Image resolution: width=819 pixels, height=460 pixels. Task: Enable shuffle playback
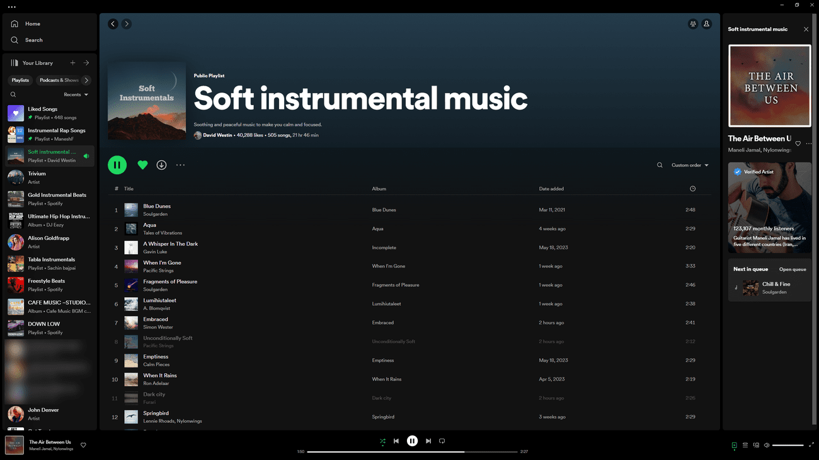(x=382, y=440)
